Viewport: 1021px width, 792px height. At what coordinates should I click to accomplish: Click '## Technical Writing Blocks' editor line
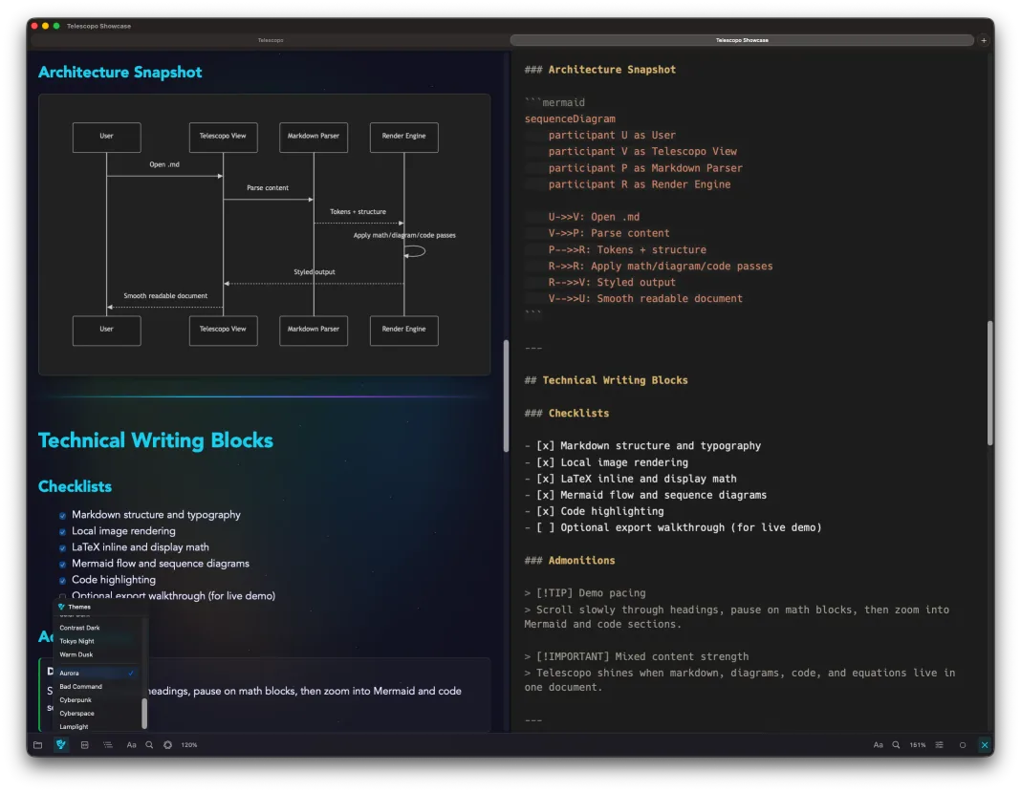tap(606, 380)
